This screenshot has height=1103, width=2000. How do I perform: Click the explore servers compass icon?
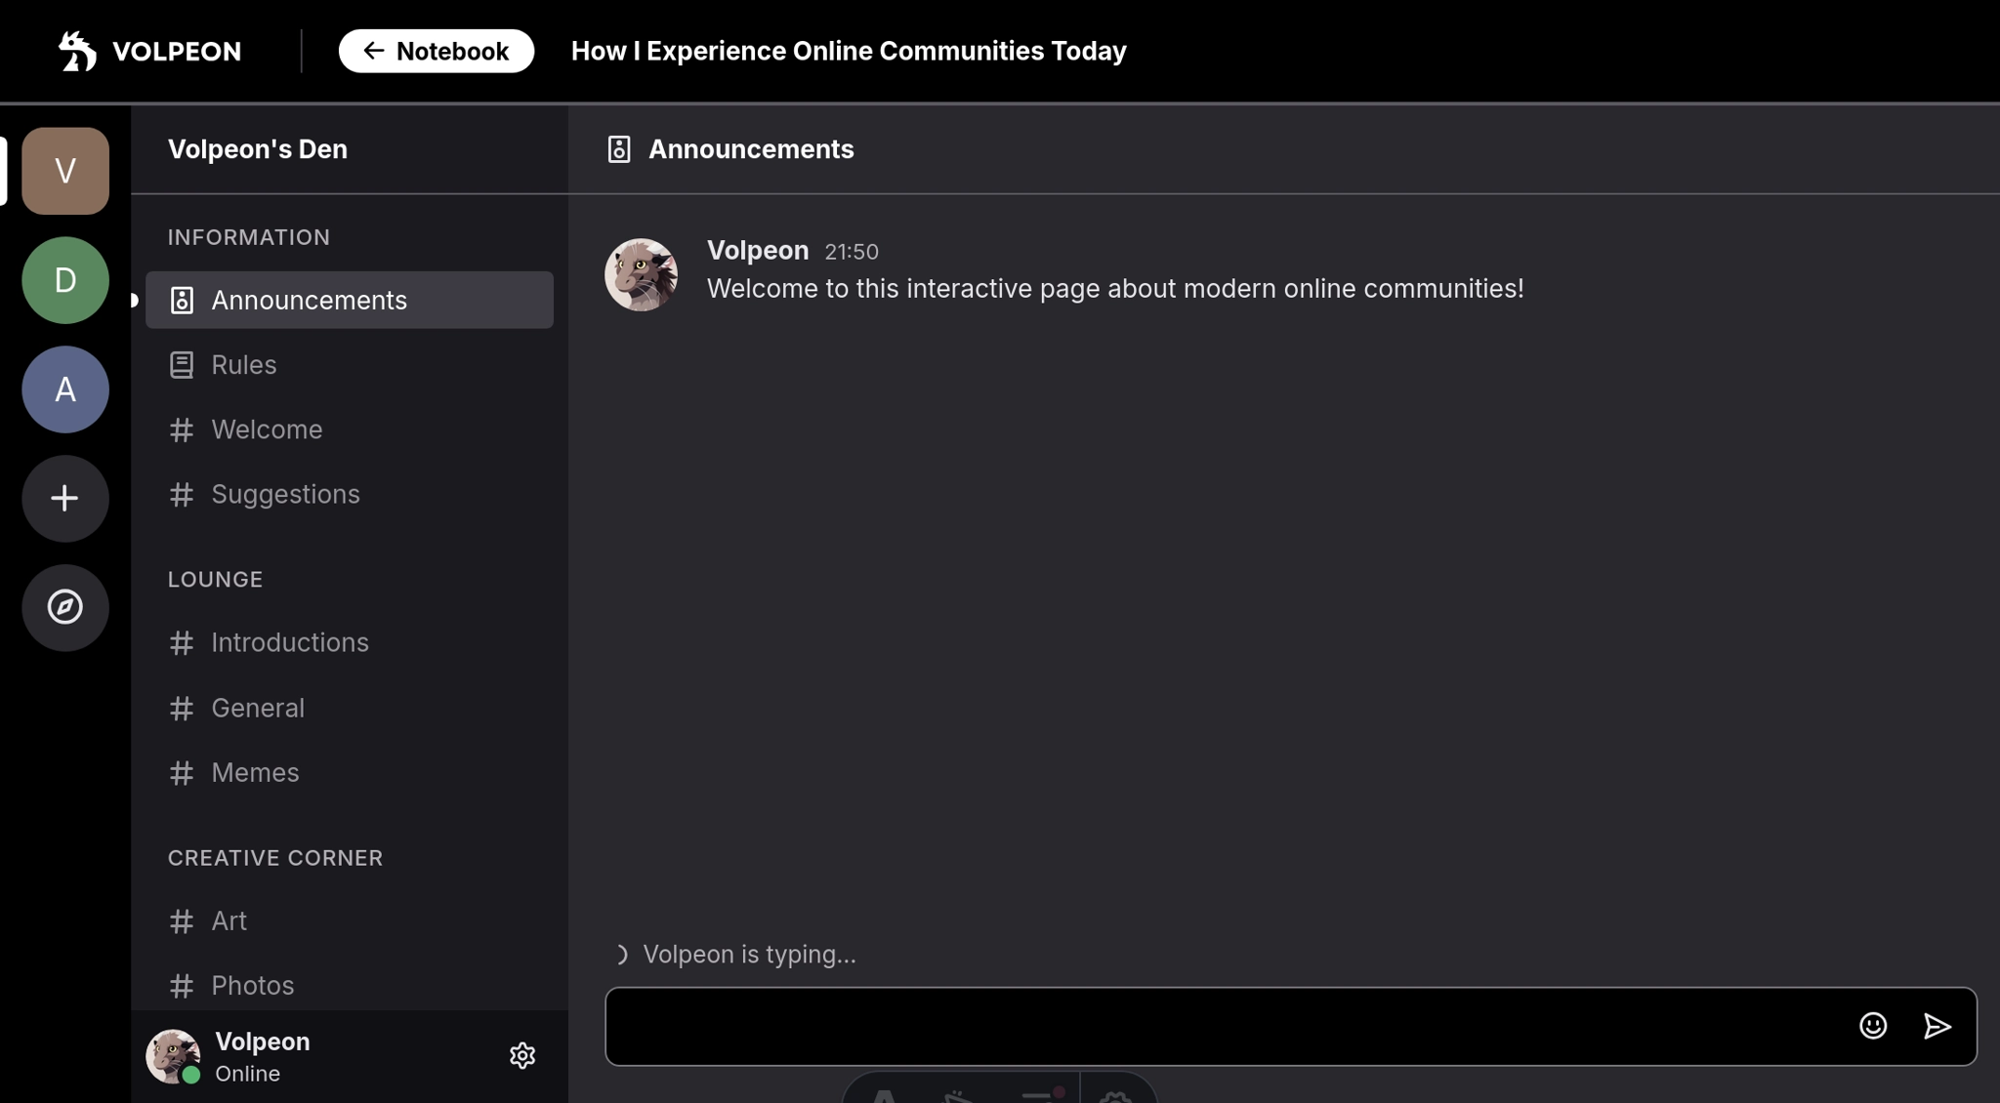65,607
